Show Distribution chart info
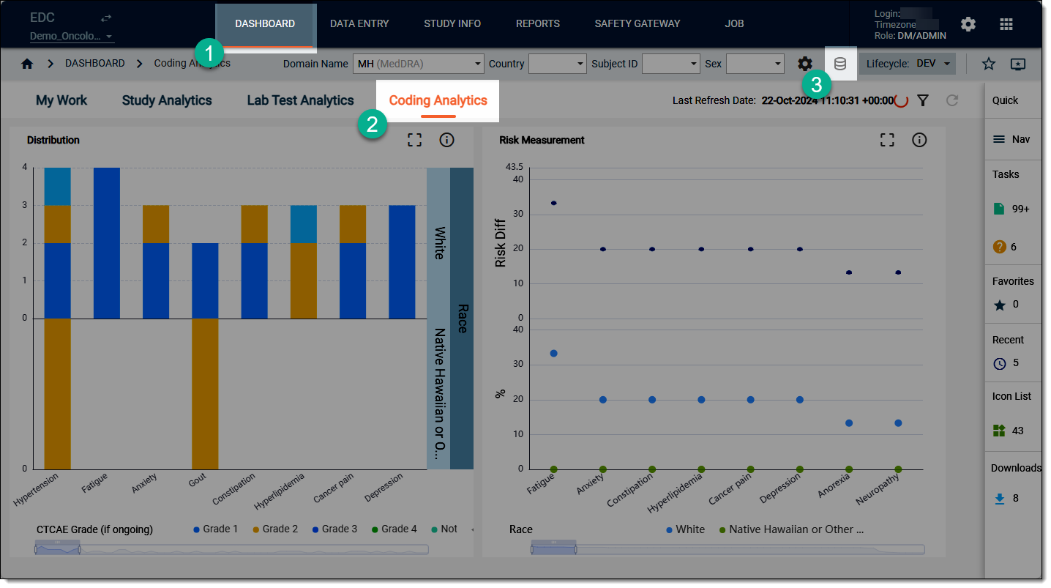This screenshot has height=588, width=1051. [x=447, y=140]
